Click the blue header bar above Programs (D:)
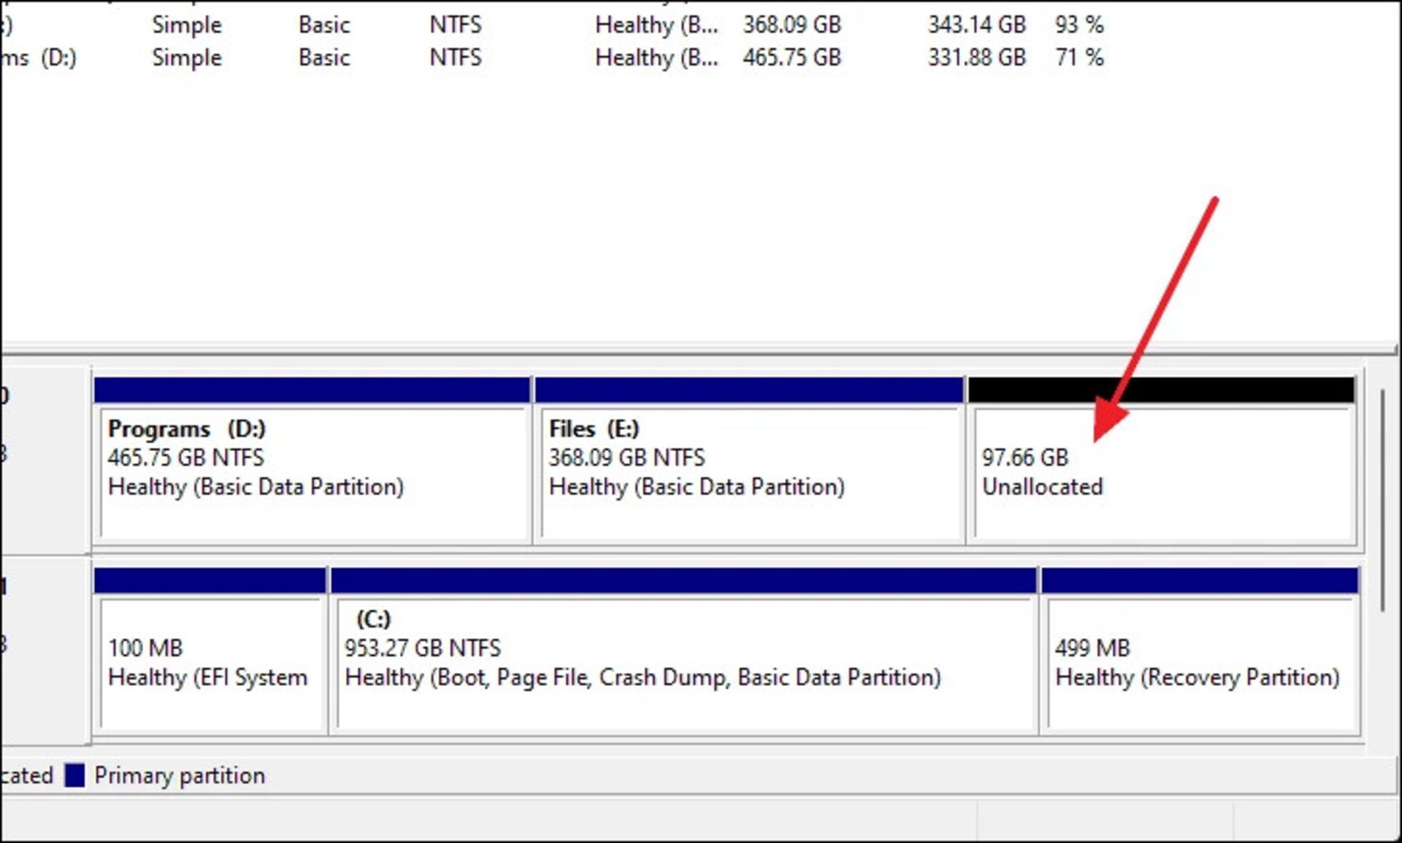1402x843 pixels. click(313, 390)
